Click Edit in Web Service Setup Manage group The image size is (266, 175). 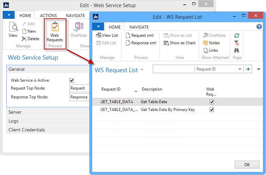[x=28, y=24]
